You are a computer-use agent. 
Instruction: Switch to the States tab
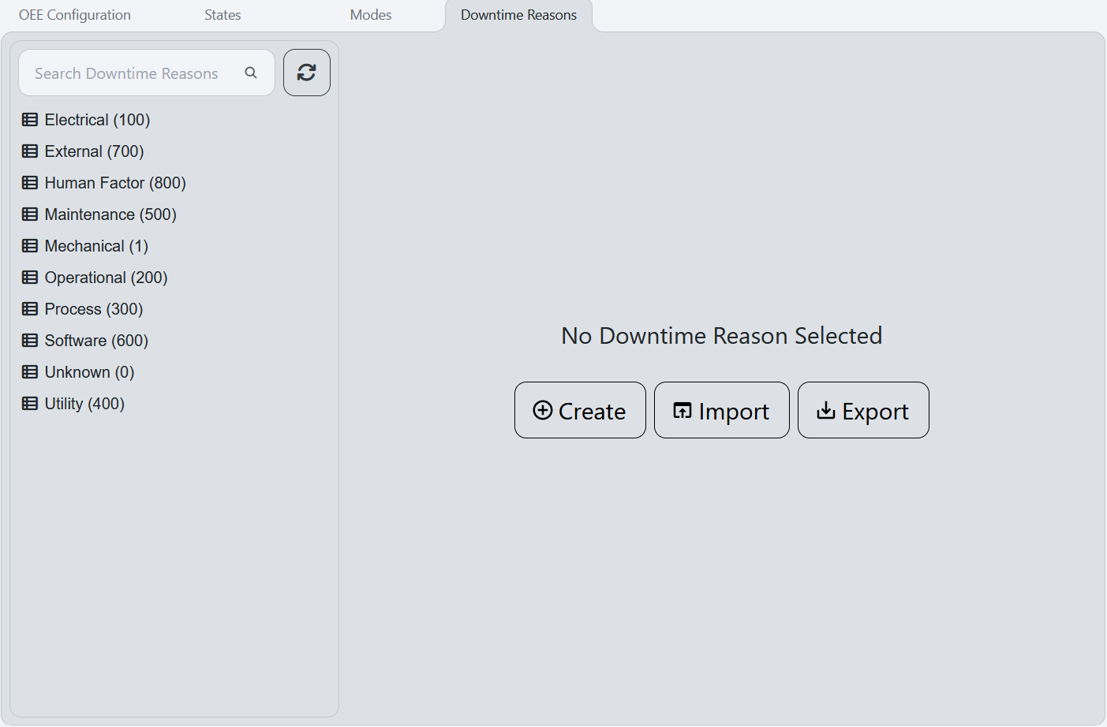[x=222, y=14]
